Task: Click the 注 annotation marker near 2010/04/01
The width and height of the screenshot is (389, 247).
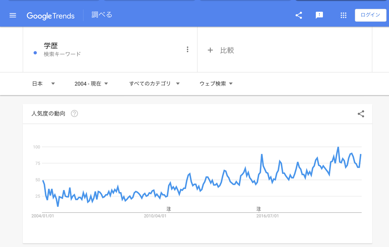Action: pyautogui.click(x=168, y=209)
